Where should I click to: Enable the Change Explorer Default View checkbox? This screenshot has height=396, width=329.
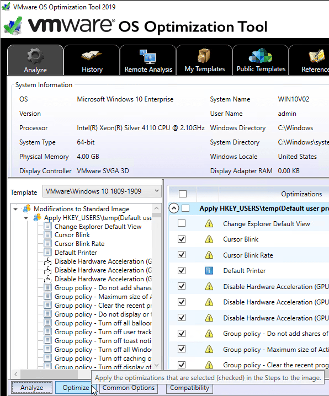pos(182,223)
